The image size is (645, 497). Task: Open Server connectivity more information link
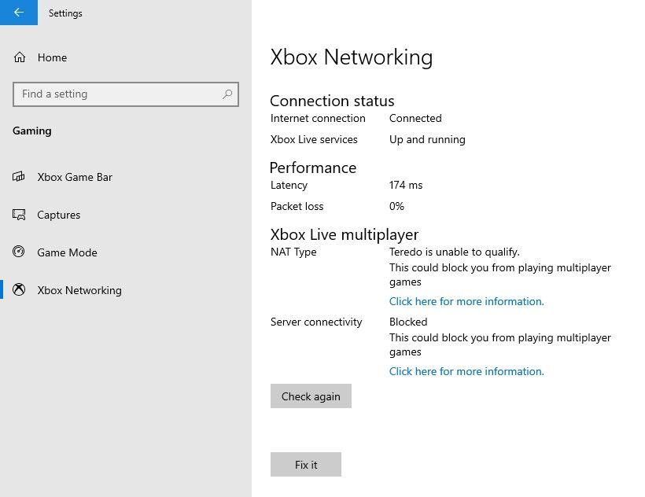[x=466, y=371]
